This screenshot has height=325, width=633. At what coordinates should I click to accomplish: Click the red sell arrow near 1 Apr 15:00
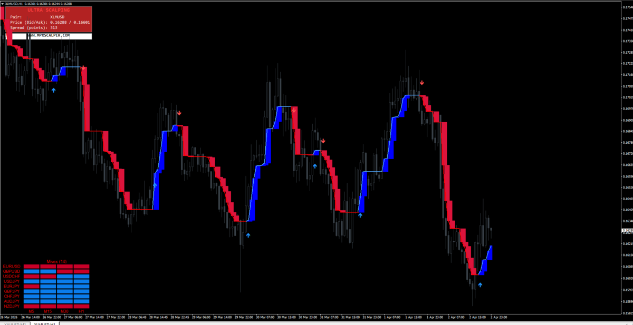click(421, 83)
